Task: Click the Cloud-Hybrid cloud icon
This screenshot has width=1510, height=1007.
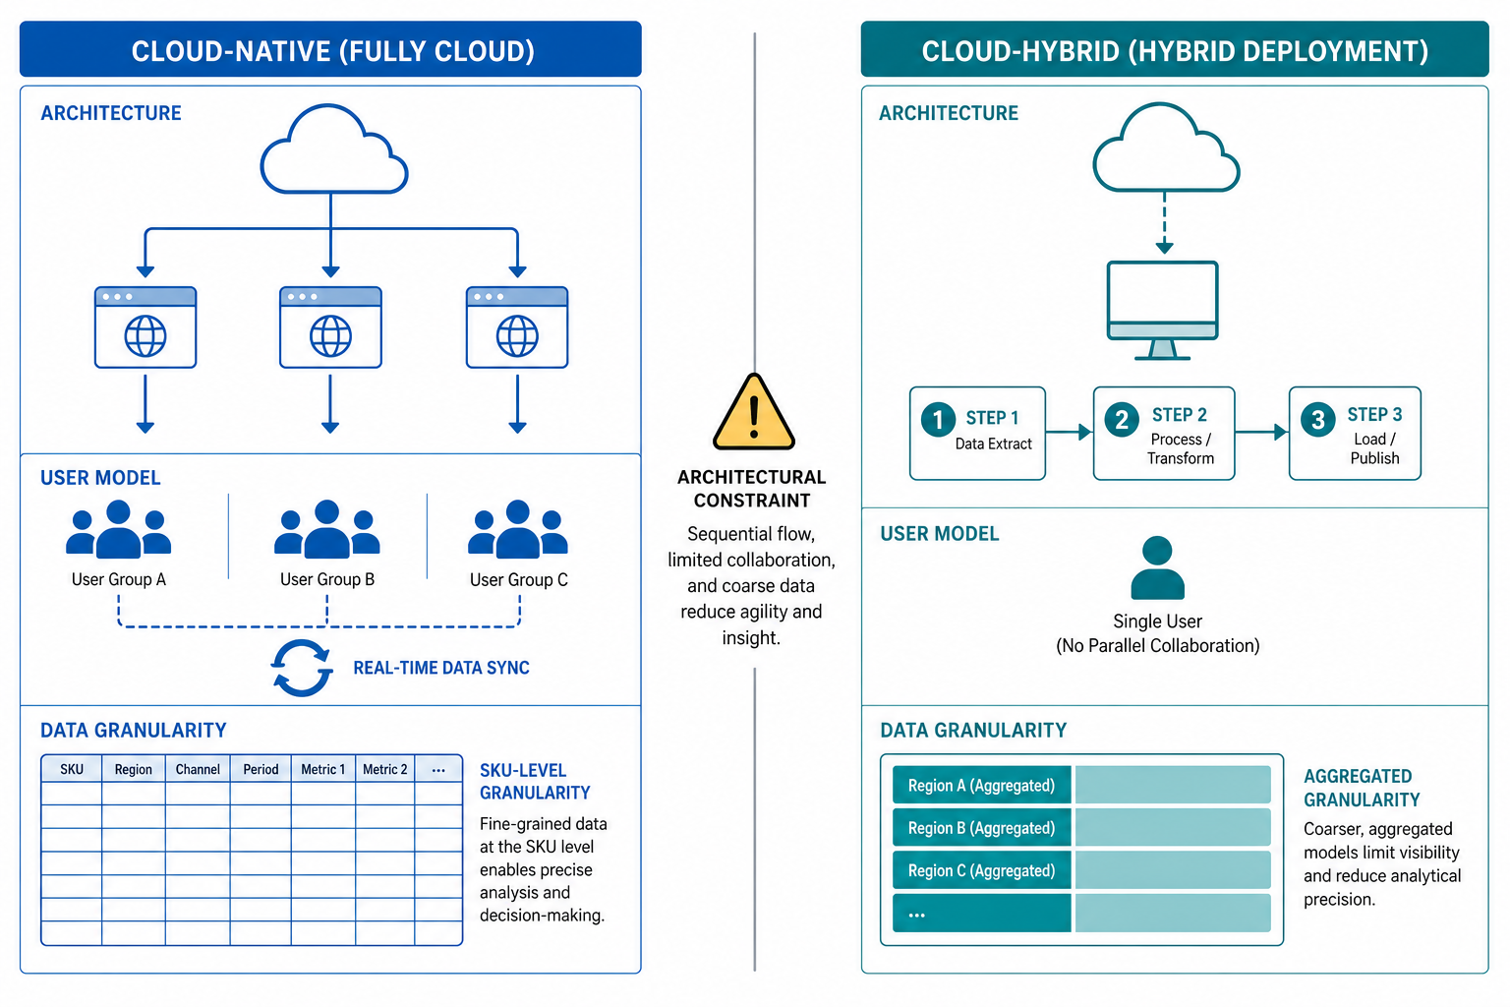Action: coord(1166,148)
